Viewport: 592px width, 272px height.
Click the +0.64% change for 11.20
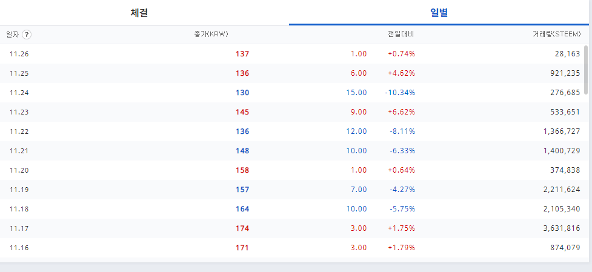tap(401, 170)
